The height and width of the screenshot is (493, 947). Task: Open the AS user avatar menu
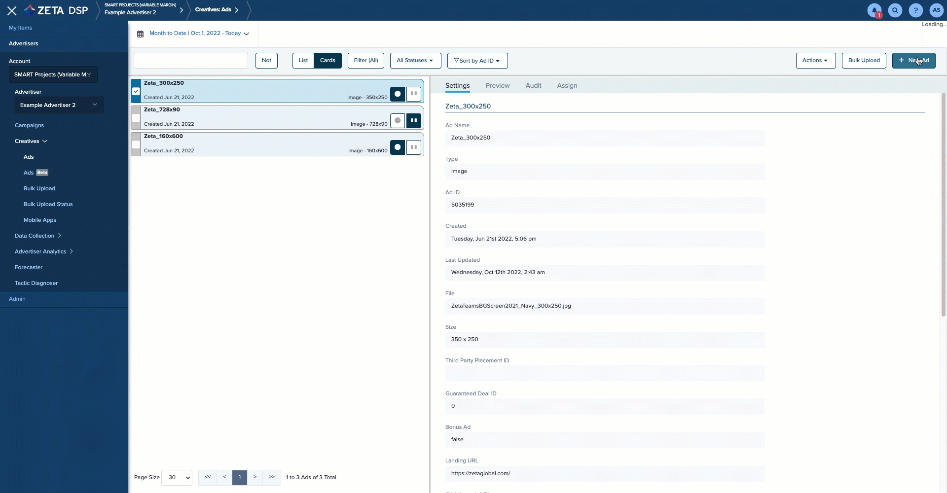point(936,10)
